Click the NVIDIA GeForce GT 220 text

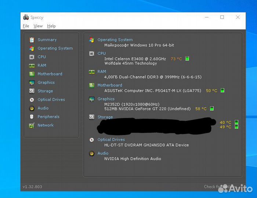point(147,109)
